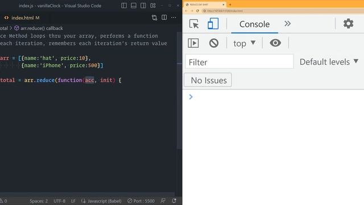Go forward in browser
The image size is (364, 205).
[192, 11]
